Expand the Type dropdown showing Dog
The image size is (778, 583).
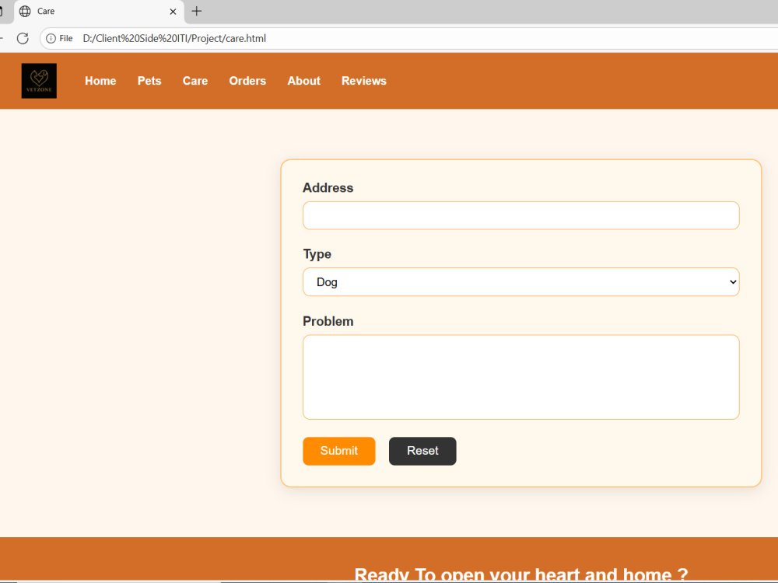click(521, 282)
